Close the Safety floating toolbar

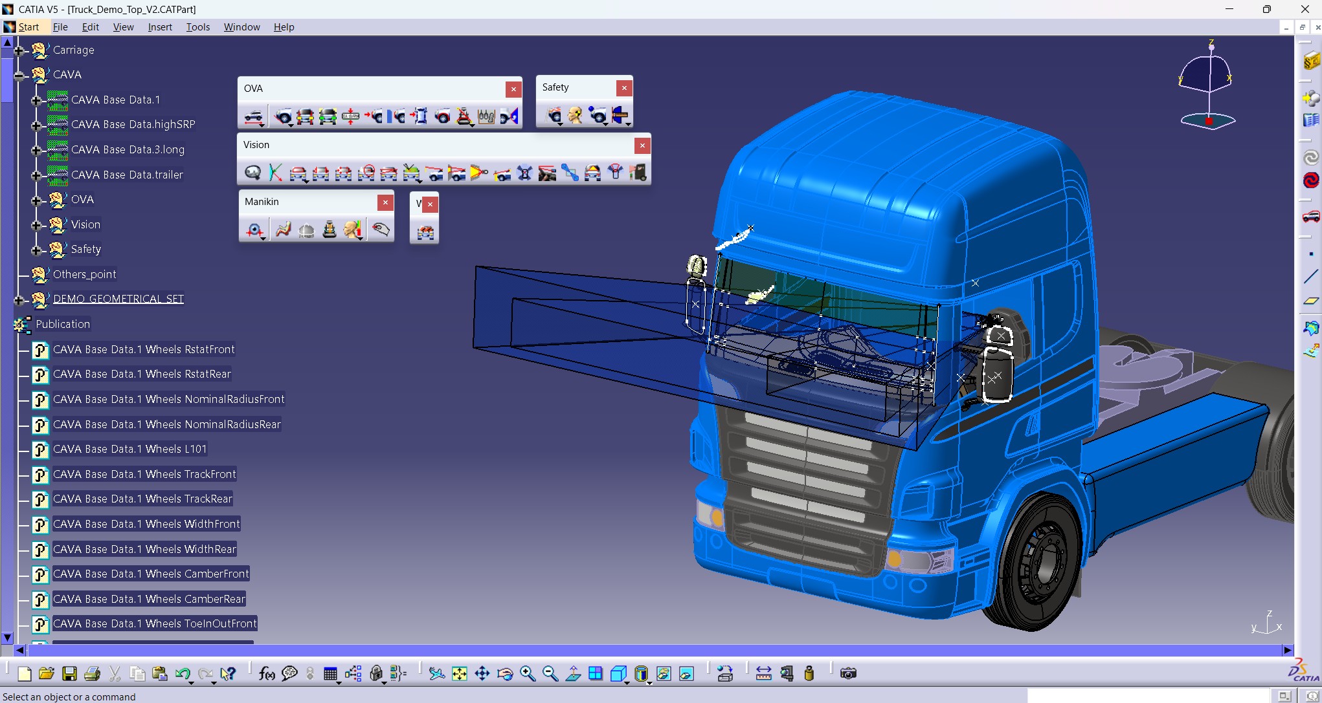point(624,87)
